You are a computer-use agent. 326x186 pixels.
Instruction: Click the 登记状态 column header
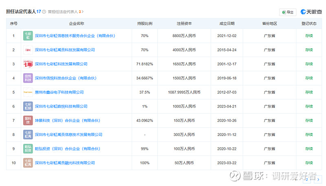coord(309,24)
